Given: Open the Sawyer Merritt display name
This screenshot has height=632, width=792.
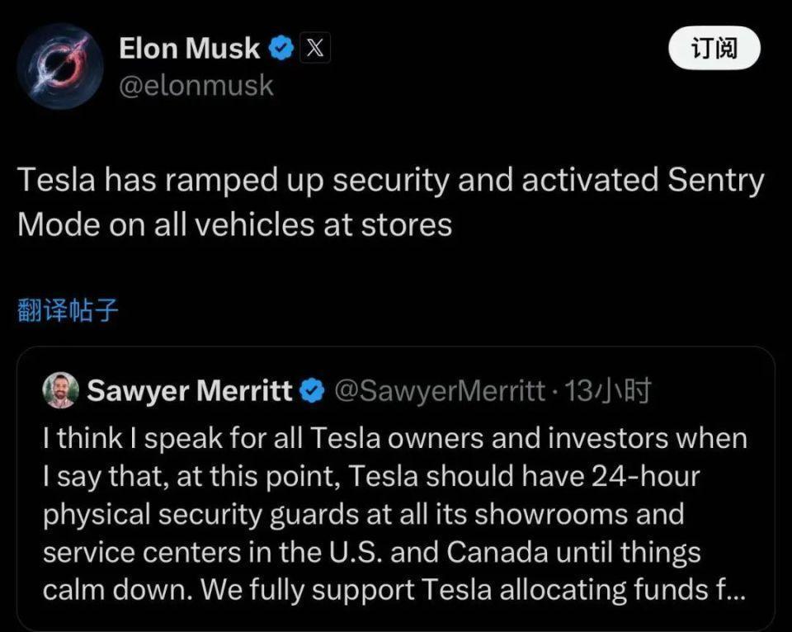Looking at the screenshot, I should (190, 390).
